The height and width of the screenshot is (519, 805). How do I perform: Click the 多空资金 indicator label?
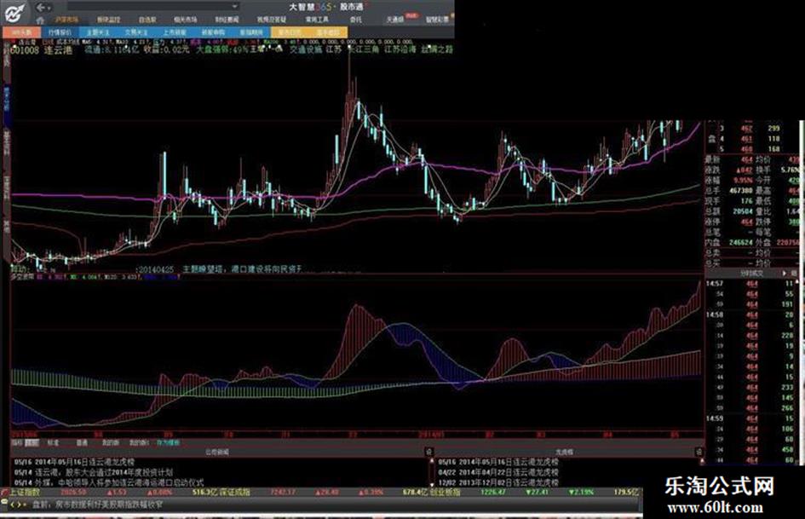[22, 276]
